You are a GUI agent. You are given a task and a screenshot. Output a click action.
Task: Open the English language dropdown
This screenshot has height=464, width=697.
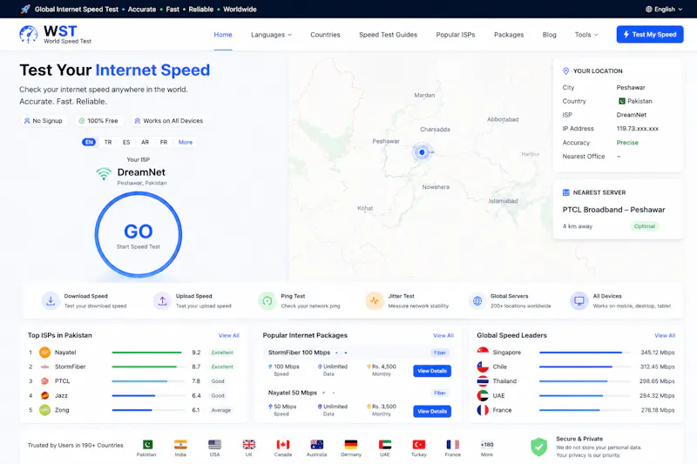(664, 9)
